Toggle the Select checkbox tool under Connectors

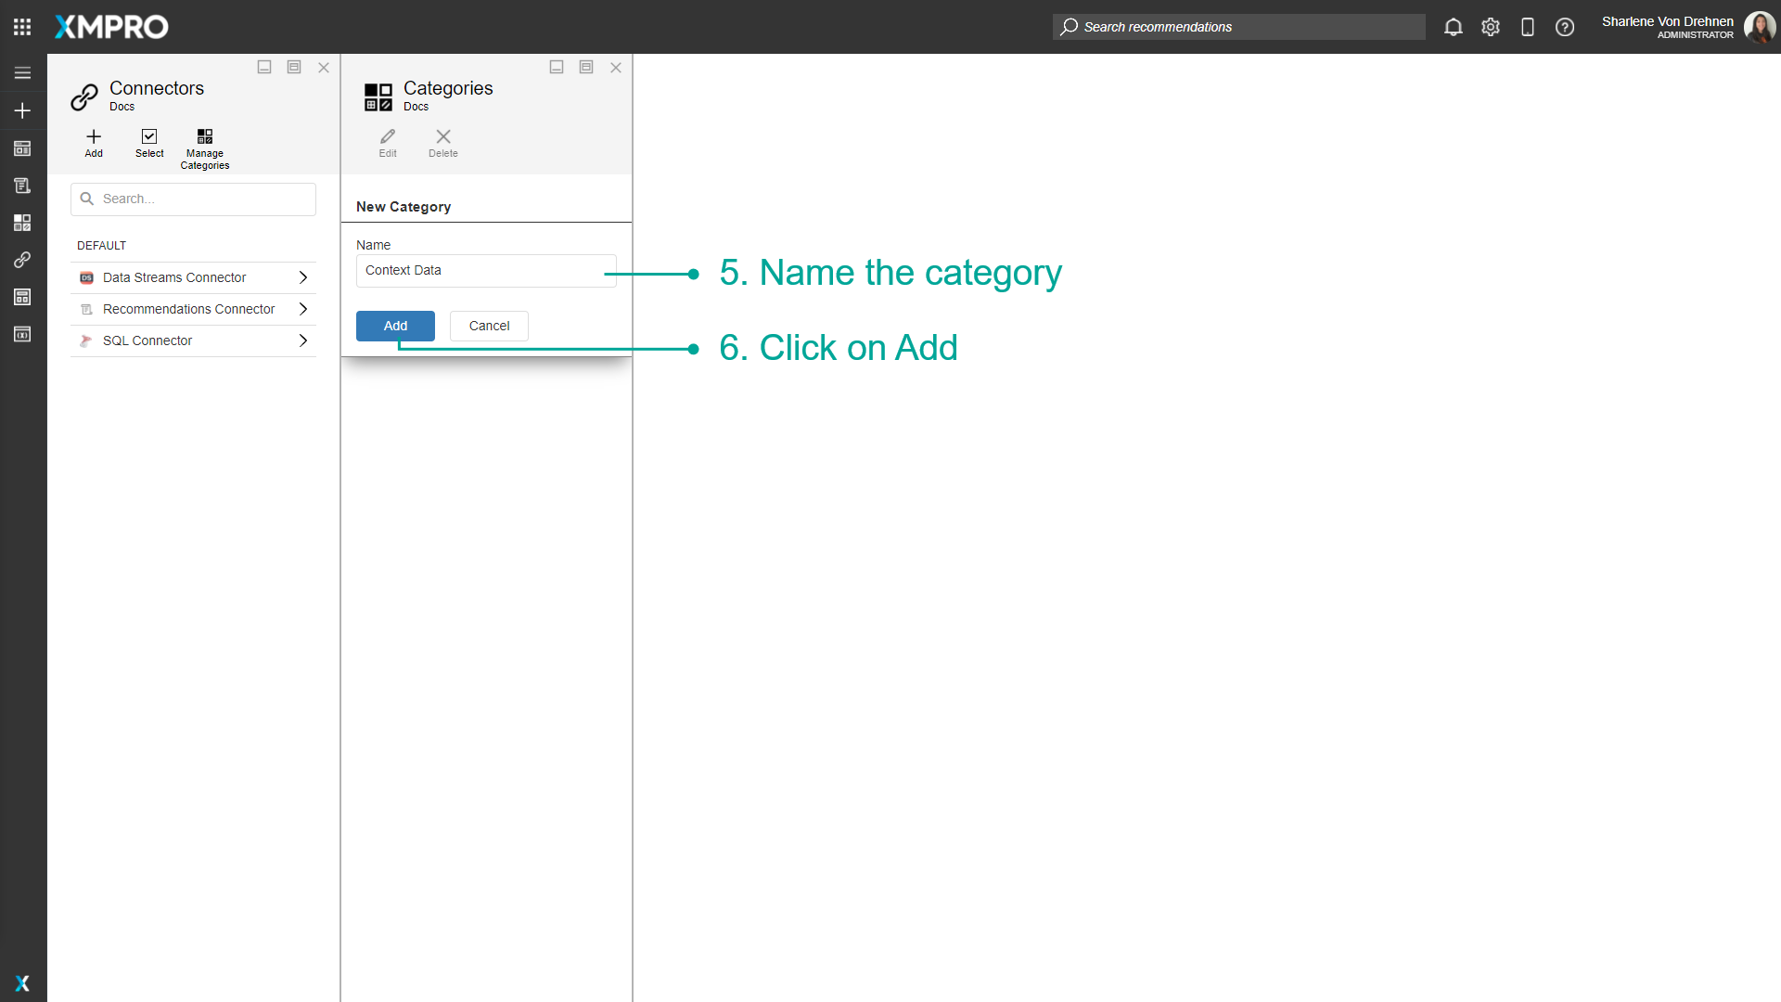[148, 144]
